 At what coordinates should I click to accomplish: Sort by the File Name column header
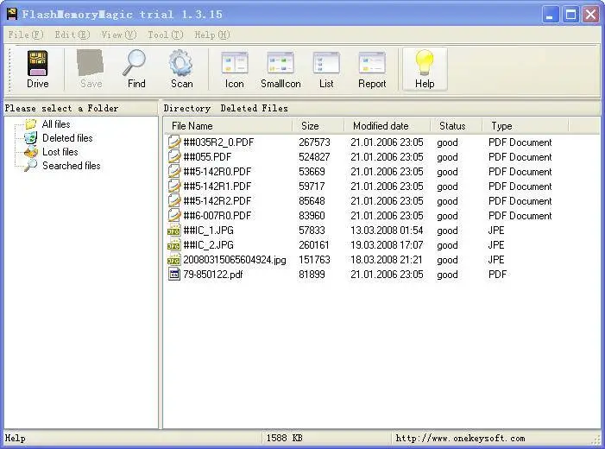click(x=228, y=126)
